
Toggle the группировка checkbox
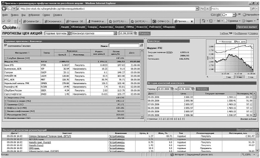click(6, 45)
